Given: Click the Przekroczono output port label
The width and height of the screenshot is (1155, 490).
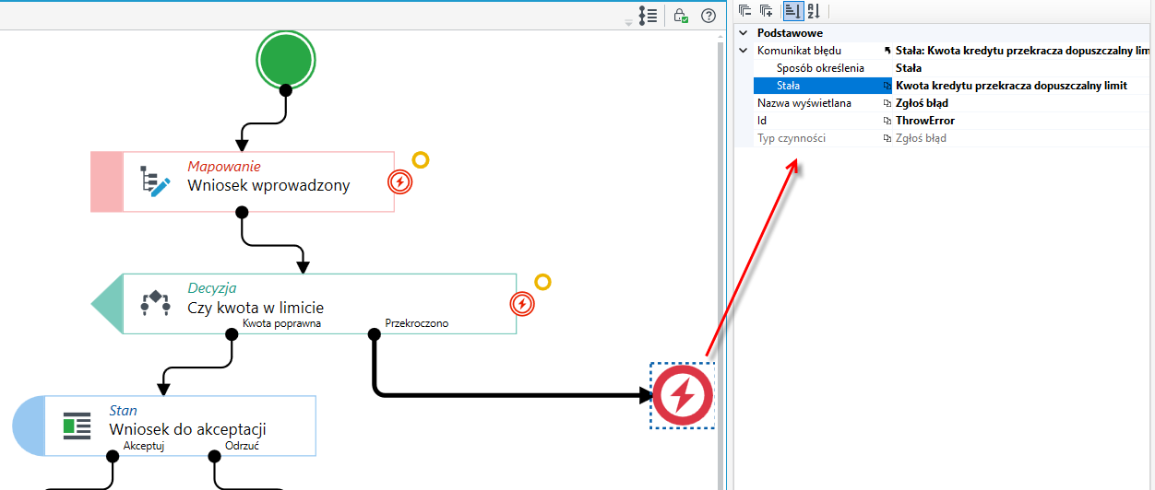Looking at the screenshot, I should pos(416,322).
